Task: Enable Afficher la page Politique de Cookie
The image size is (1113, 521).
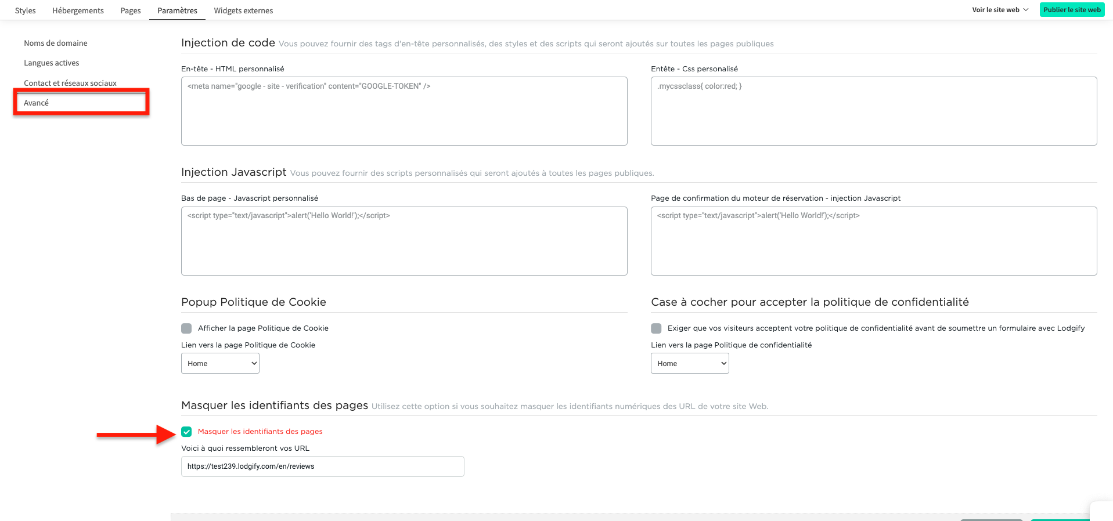Action: pyautogui.click(x=186, y=328)
